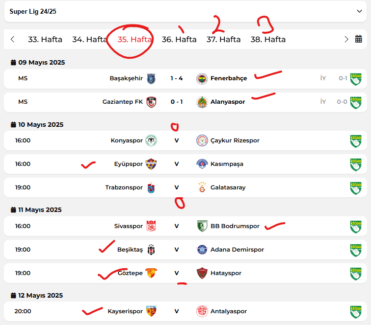Open the calendar date picker icon
The height and width of the screenshot is (325, 371).
point(359,39)
